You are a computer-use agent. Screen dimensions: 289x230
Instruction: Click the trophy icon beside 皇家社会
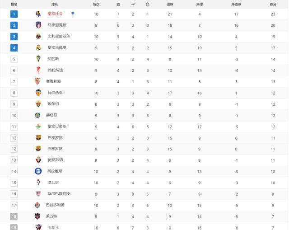(72, 14)
